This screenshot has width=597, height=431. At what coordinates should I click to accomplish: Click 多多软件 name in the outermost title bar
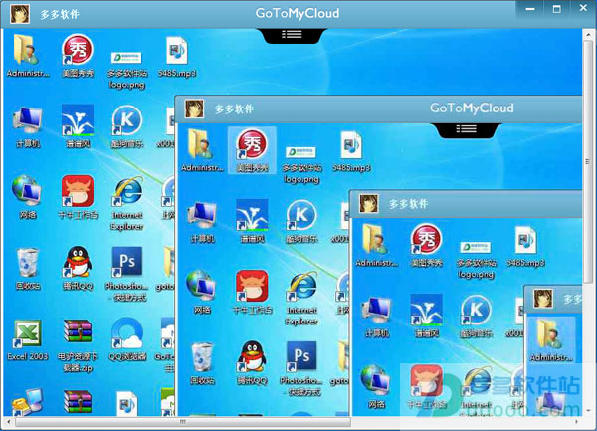point(60,15)
